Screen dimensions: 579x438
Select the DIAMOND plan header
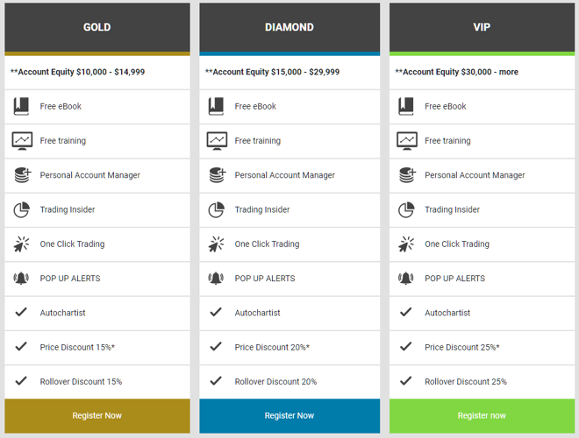click(289, 27)
